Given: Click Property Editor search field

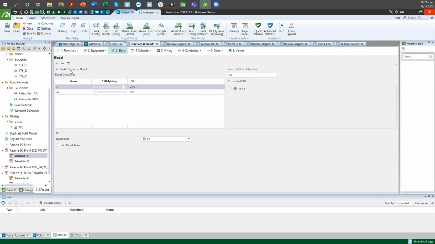Looking at the screenshot, I should [x=415, y=56].
